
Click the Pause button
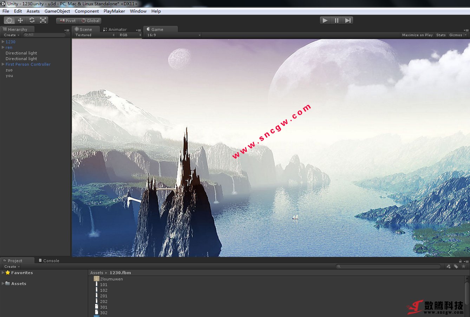(x=337, y=20)
